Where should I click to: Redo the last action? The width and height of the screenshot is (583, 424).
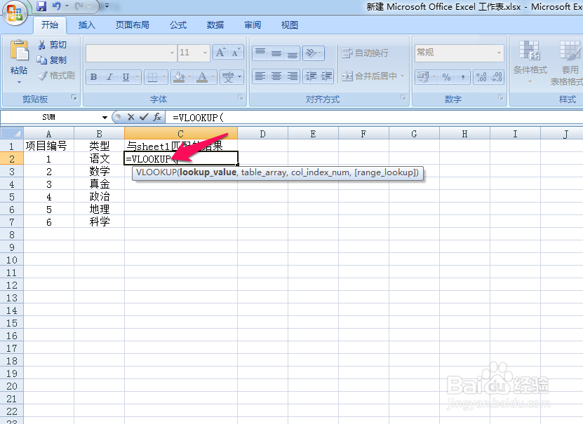point(79,6)
